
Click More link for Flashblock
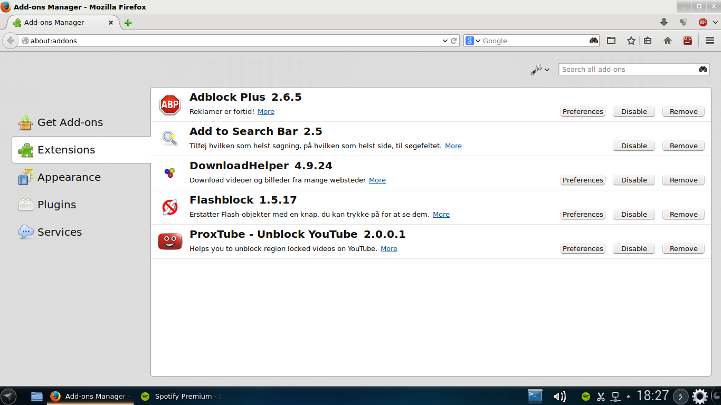(x=441, y=214)
